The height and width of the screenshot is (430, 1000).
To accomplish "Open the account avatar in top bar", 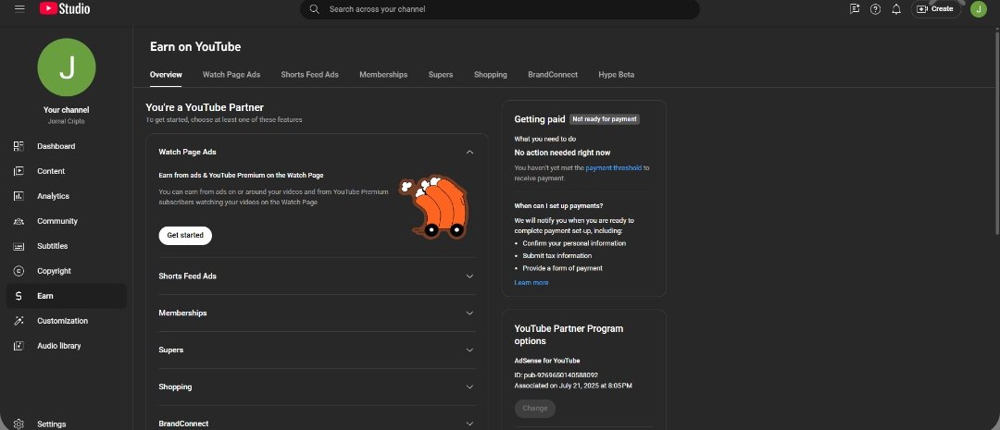I will 979,9.
